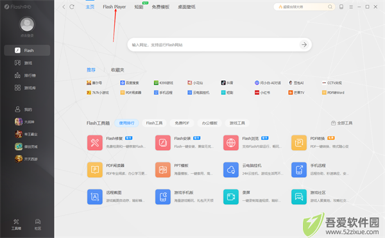Open the 云电脑挂机 cloud tool icon
The height and width of the screenshot is (238, 385).
pos(231,169)
